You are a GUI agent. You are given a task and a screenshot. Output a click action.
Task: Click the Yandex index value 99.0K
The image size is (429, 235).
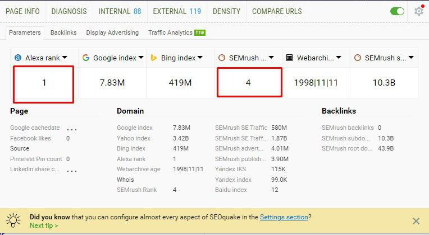[x=279, y=180]
